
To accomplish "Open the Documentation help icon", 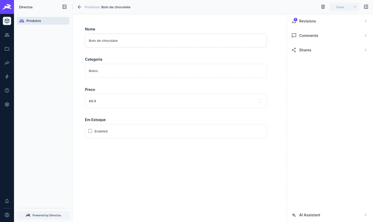I will [x=7, y=91].
